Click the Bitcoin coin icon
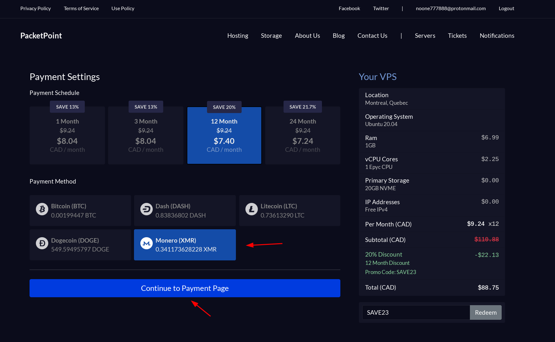Viewport: 555px width, 342px height. click(42, 209)
